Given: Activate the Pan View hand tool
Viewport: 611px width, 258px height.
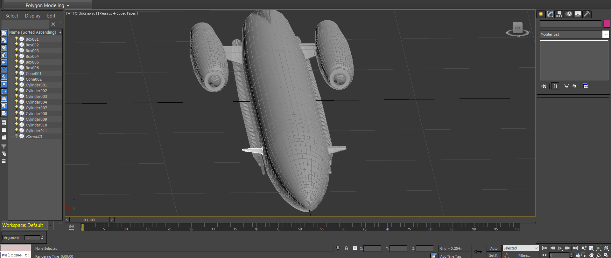Looking at the screenshot, I should pos(592,255).
